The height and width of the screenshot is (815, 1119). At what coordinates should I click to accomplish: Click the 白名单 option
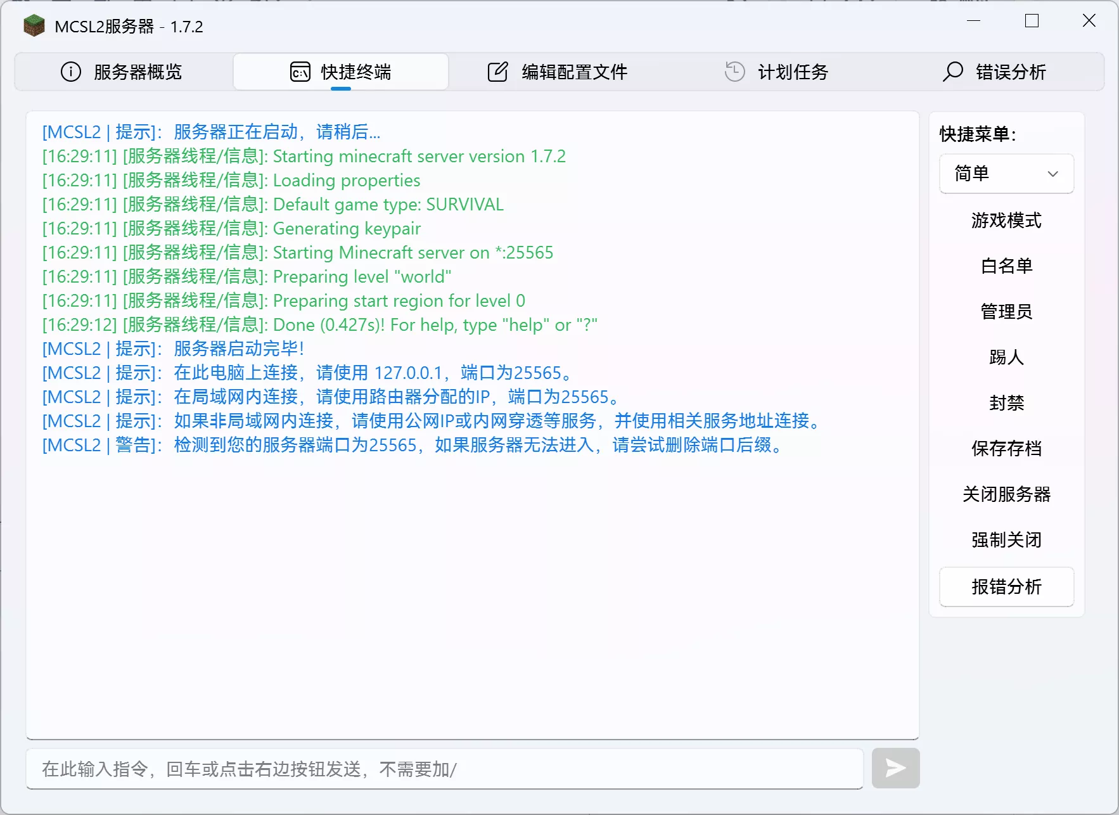coord(1006,266)
